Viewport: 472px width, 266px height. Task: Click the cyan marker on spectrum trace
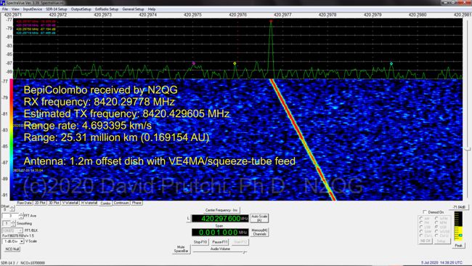[391, 63]
